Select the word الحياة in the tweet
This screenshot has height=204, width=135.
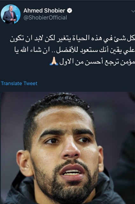82,39
